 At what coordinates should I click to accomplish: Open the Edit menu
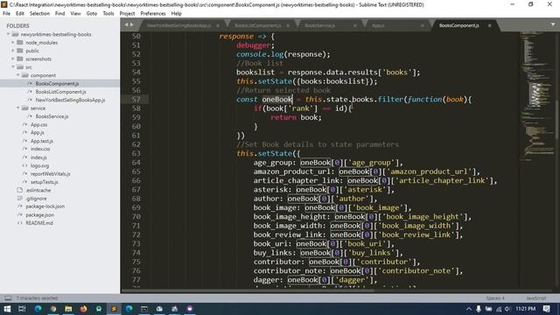tap(20, 14)
